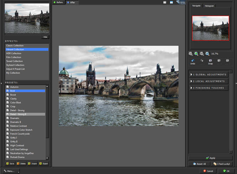Screen dimensions: 237x174
Task: Open the Menu... button at bottom left
Action: point(11,171)
